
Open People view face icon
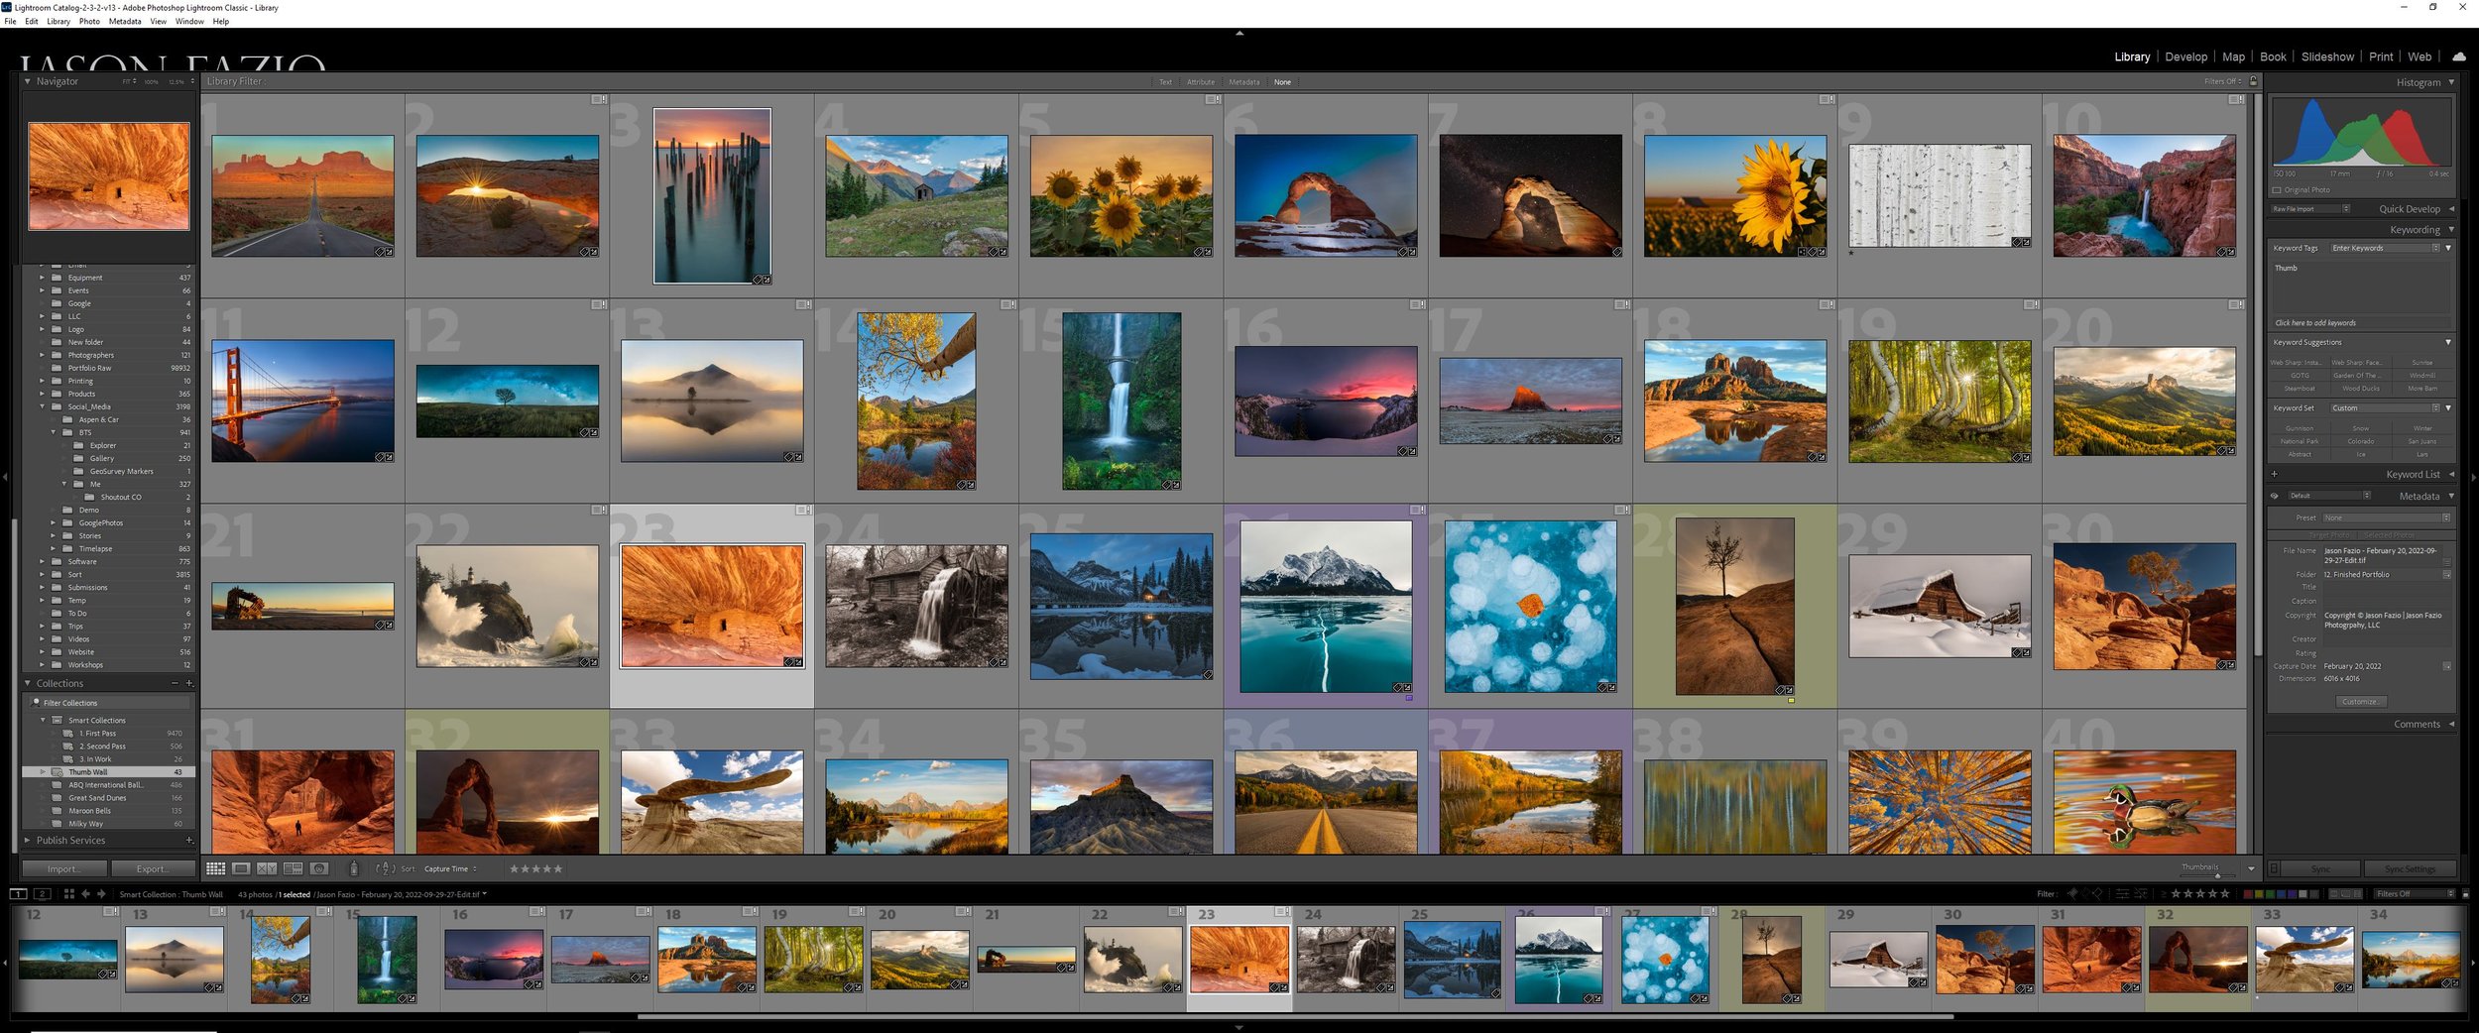319,868
